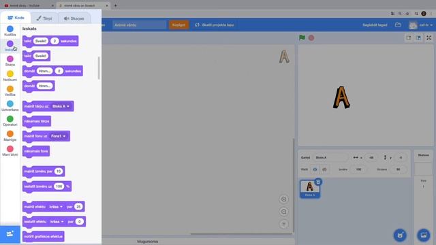Open the choose a backdrop button
Viewport: 436px width, 245px height.
click(424, 235)
